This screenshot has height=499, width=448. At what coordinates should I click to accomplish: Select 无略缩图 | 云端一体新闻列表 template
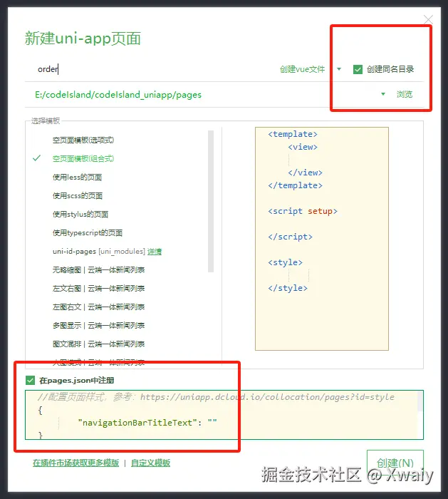click(x=98, y=270)
